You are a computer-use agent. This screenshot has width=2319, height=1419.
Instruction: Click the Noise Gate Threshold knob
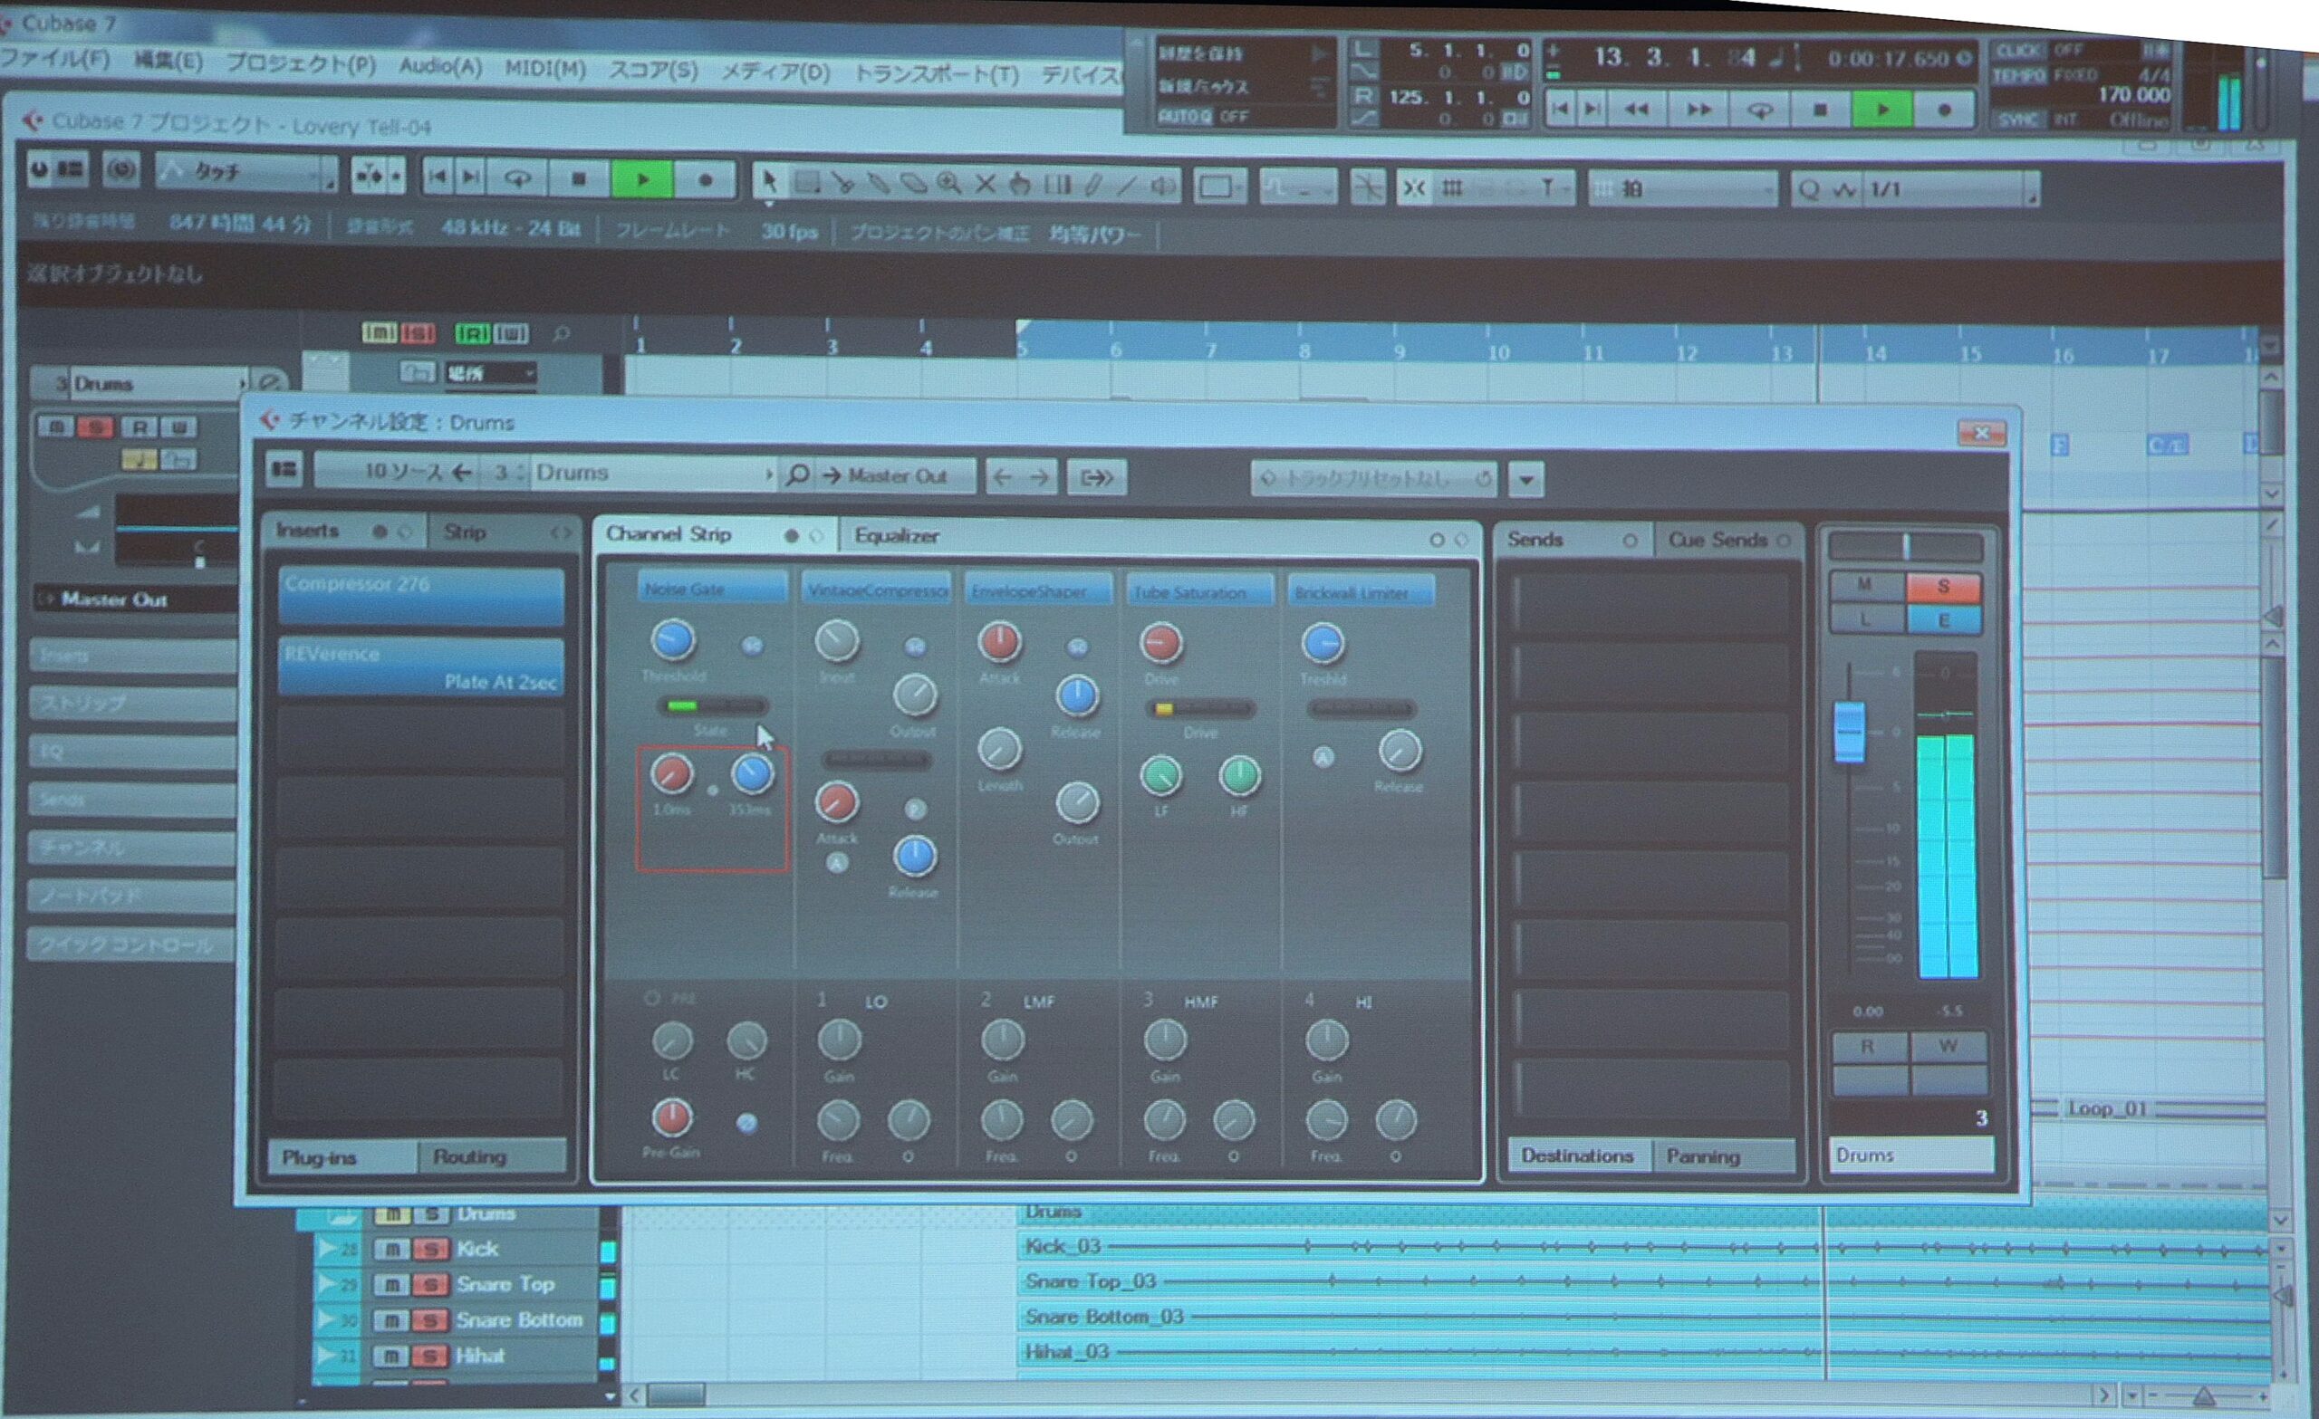tap(673, 641)
